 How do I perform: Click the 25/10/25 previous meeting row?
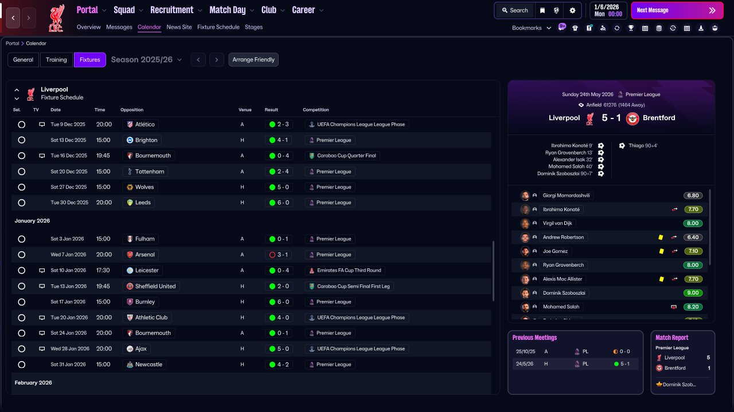click(575, 352)
